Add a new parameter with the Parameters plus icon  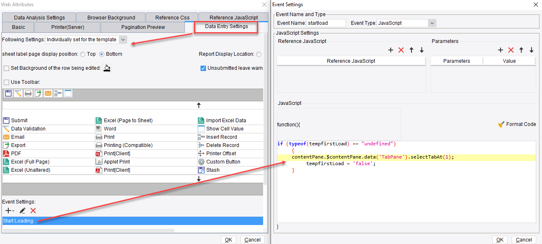point(501,50)
